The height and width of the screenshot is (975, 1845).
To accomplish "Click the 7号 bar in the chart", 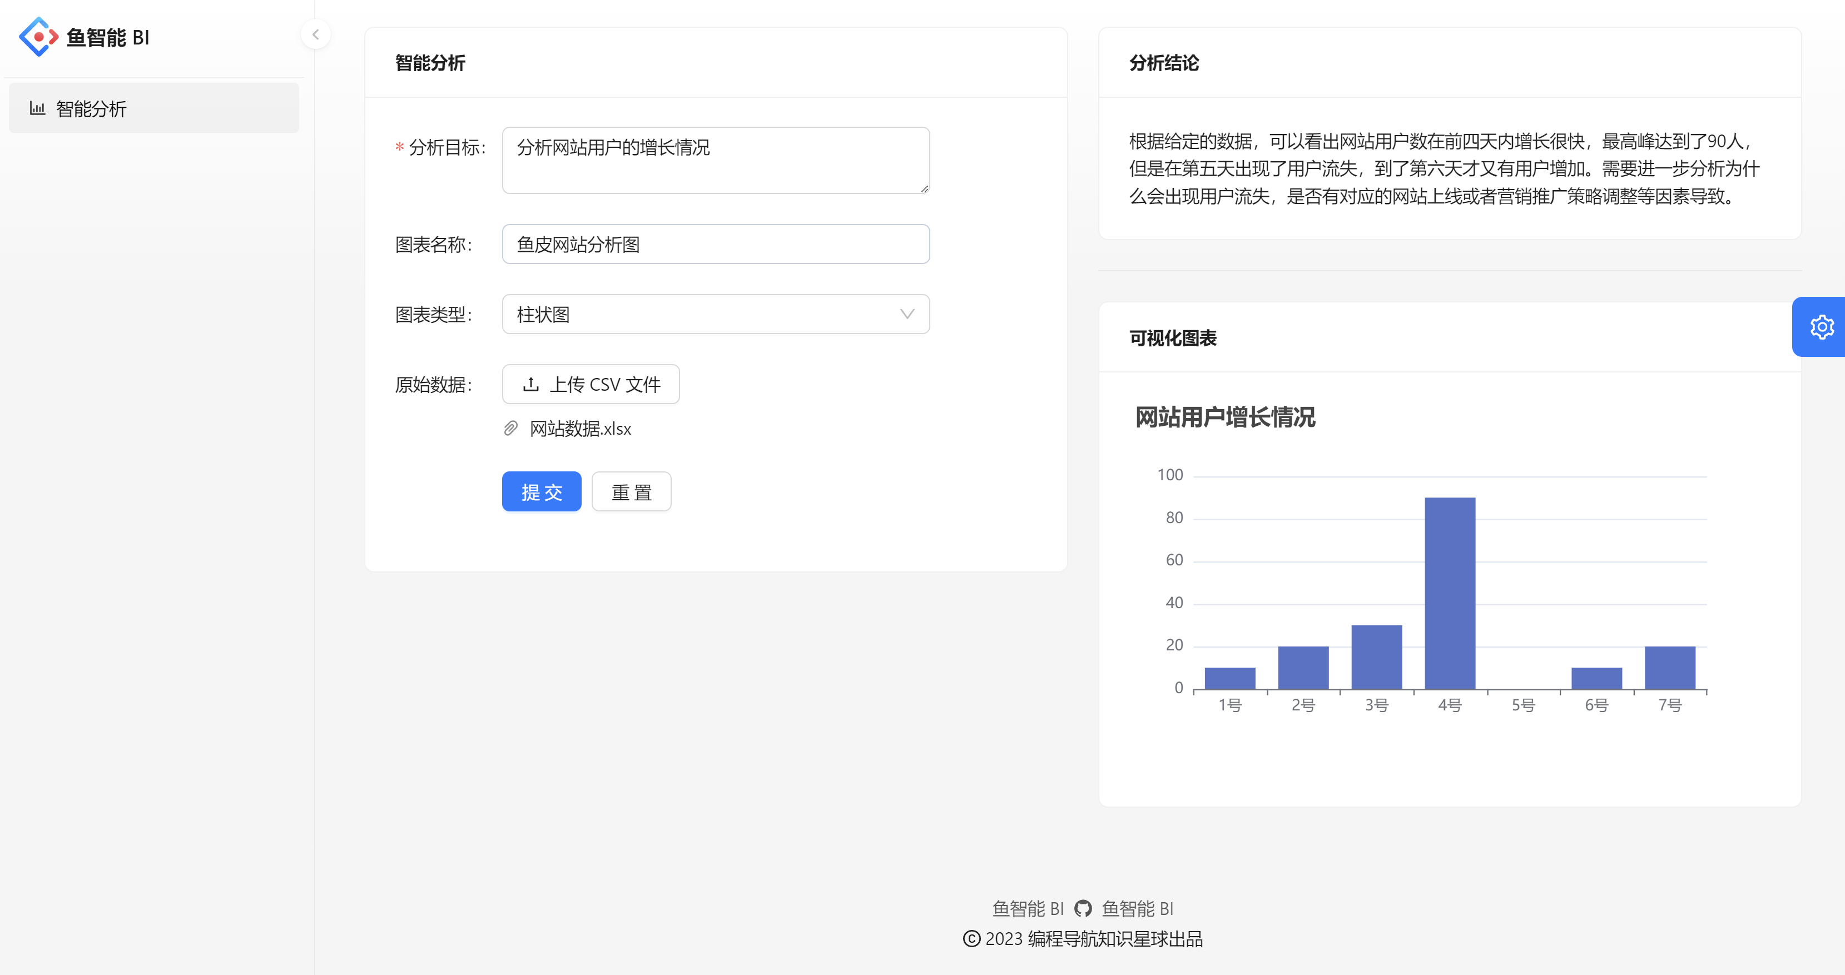I will pyautogui.click(x=1669, y=667).
